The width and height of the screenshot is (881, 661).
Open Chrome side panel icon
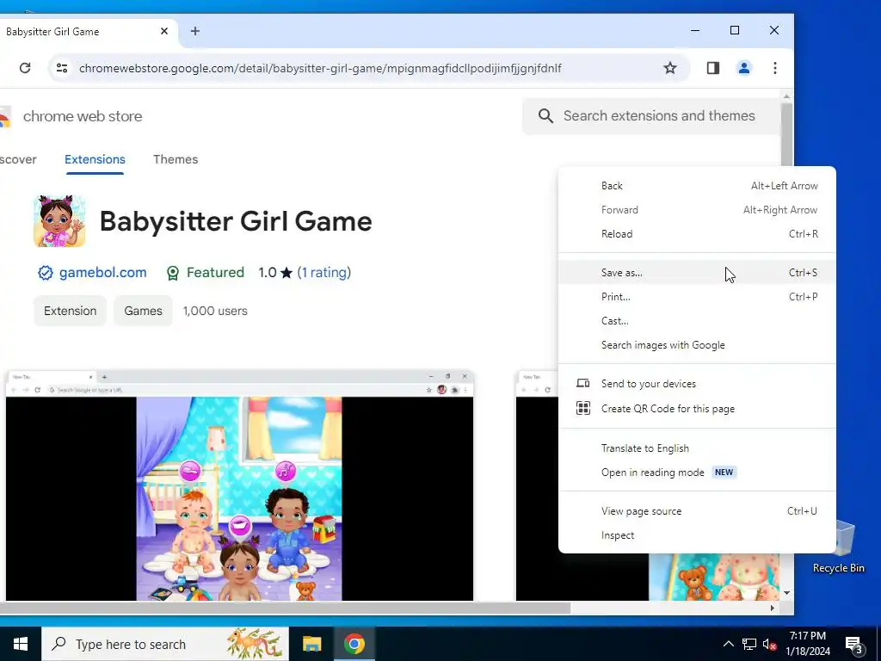pos(713,68)
